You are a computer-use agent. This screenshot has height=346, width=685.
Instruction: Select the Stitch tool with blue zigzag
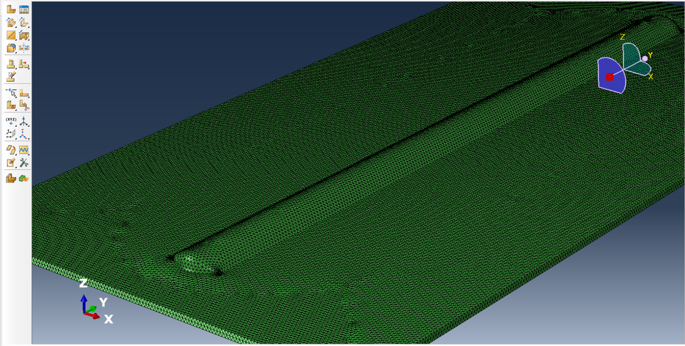pos(24,150)
